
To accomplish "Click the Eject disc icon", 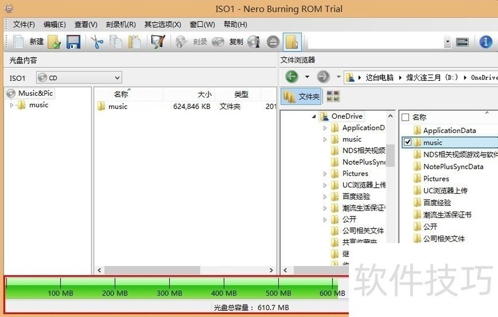I will click(273, 42).
